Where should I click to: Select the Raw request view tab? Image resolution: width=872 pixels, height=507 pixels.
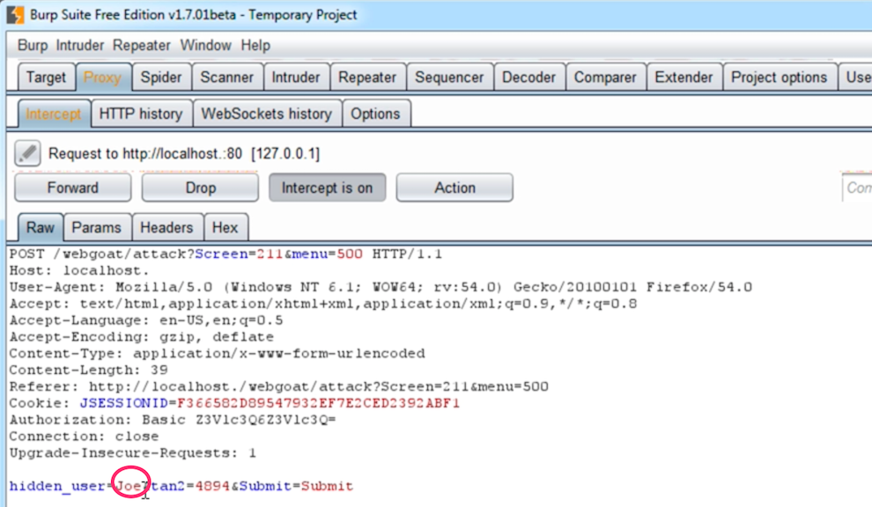(40, 228)
